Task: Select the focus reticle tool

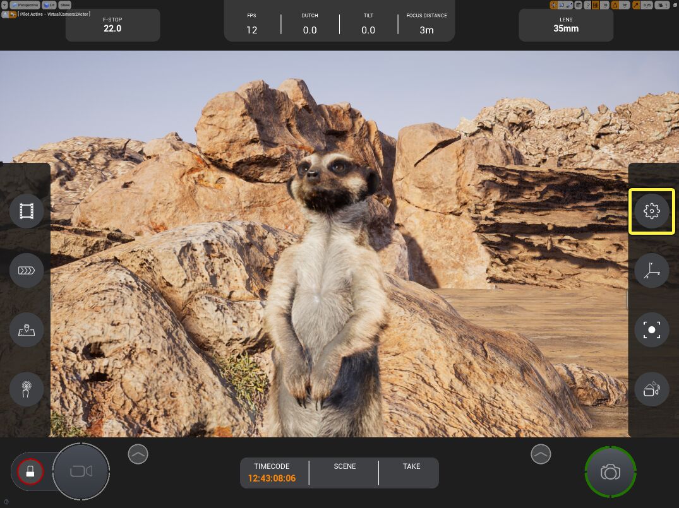Action: click(651, 330)
